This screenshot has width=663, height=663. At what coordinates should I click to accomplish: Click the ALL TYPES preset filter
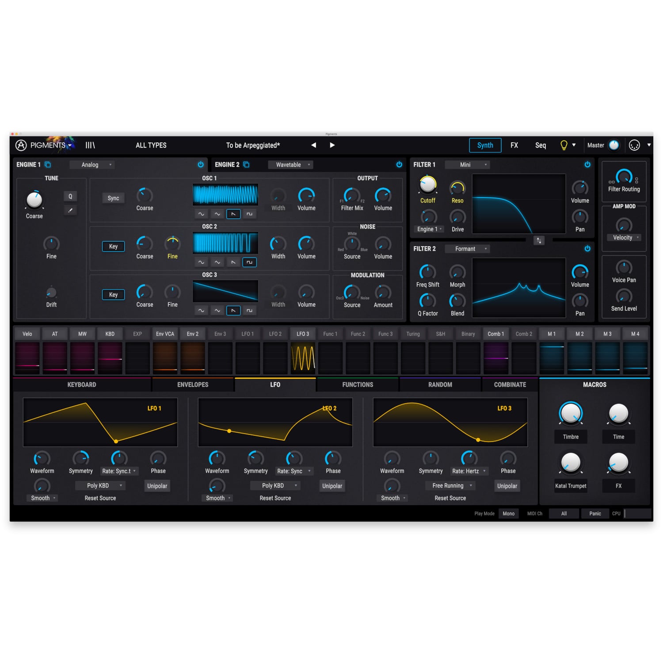point(151,145)
